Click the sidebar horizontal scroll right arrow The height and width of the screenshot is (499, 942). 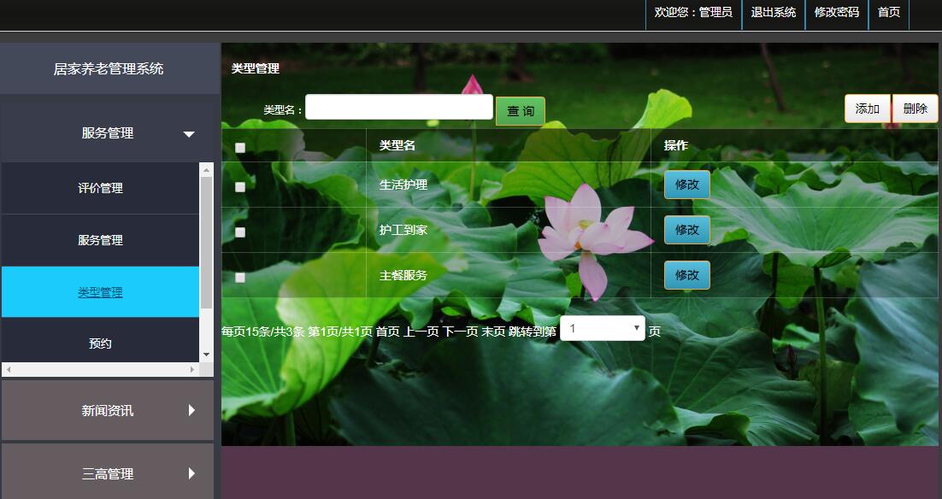(192, 370)
